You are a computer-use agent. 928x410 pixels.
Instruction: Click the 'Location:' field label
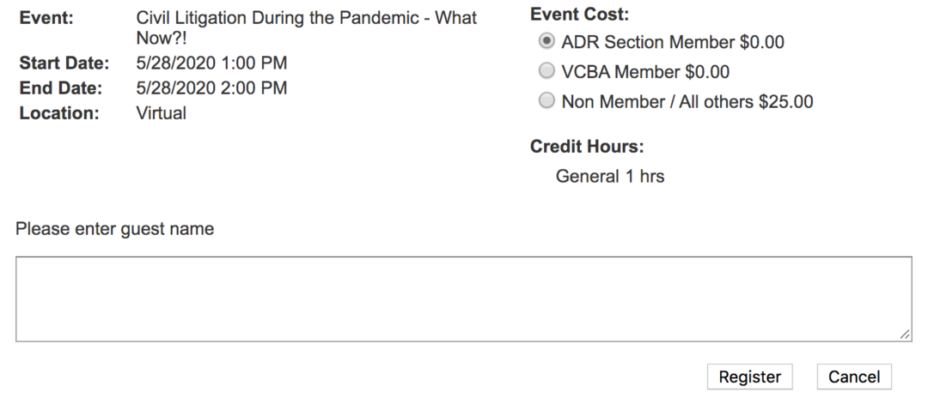click(58, 112)
